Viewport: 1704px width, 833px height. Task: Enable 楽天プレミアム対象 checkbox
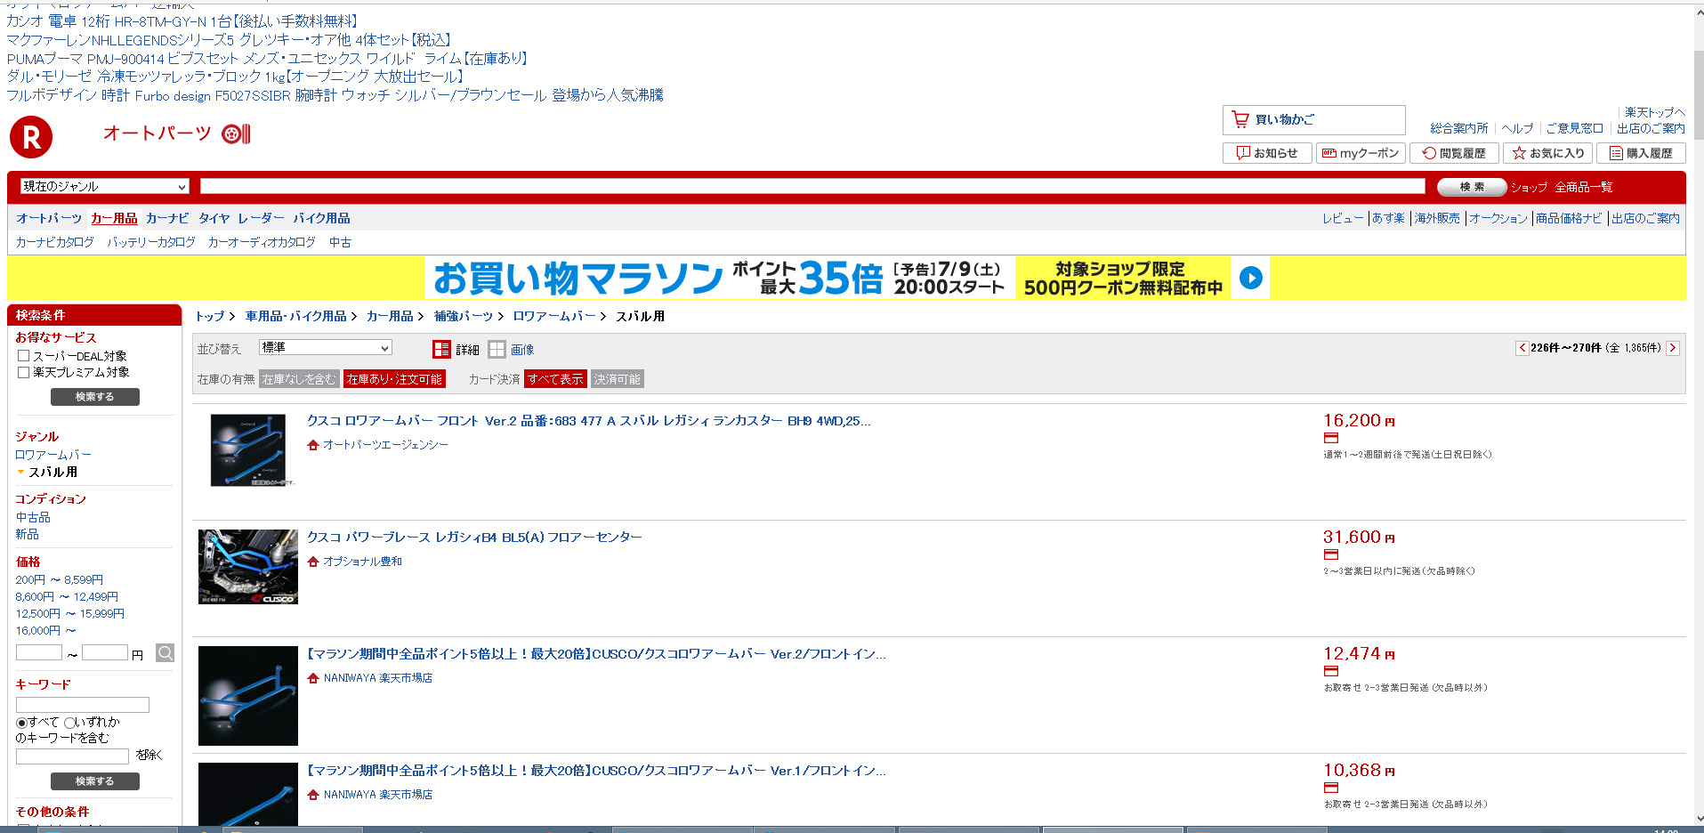pyautogui.click(x=24, y=372)
